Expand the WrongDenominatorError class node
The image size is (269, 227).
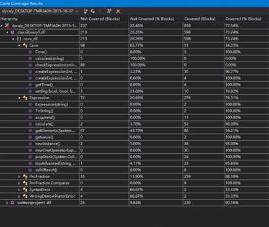coord(19,196)
